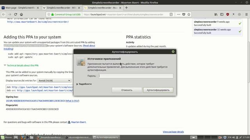Switch to Main page - SimpleScreenRecorder tab
This screenshot has width=250, height=140.
coord(20,8)
